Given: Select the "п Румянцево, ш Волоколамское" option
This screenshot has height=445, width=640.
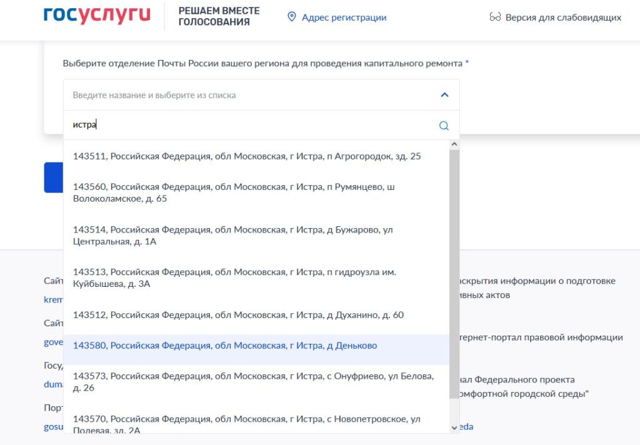Looking at the screenshot, I should [237, 192].
